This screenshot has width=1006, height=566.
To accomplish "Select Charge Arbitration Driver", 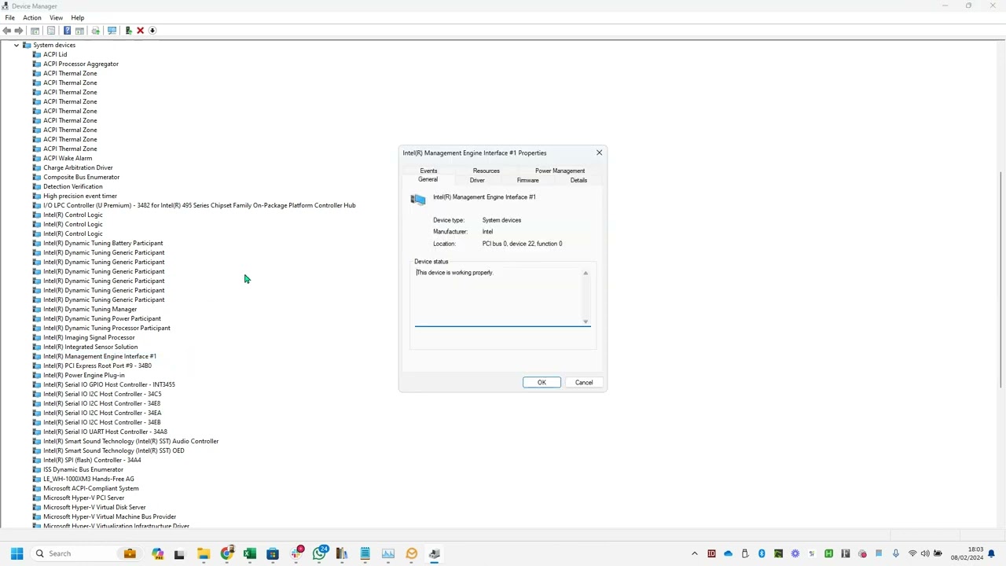I will click(x=78, y=167).
